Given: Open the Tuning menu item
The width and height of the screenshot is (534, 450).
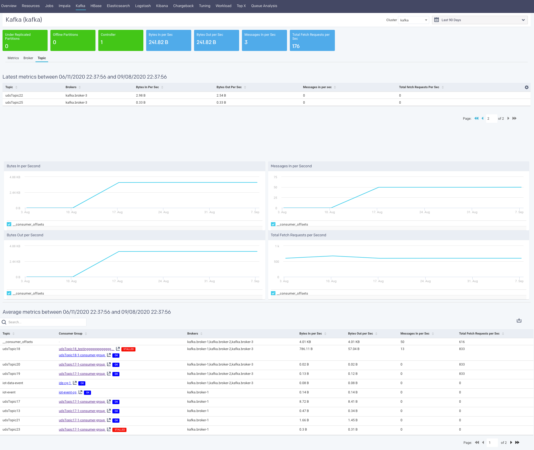Looking at the screenshot, I should [x=204, y=6].
